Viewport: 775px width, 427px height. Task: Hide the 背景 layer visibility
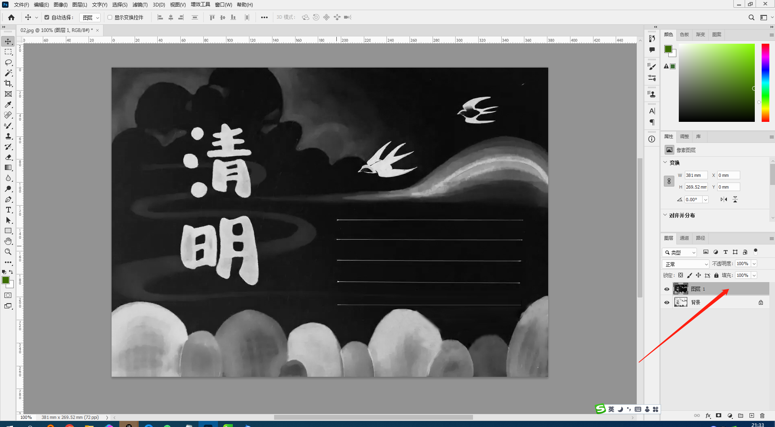(x=667, y=302)
